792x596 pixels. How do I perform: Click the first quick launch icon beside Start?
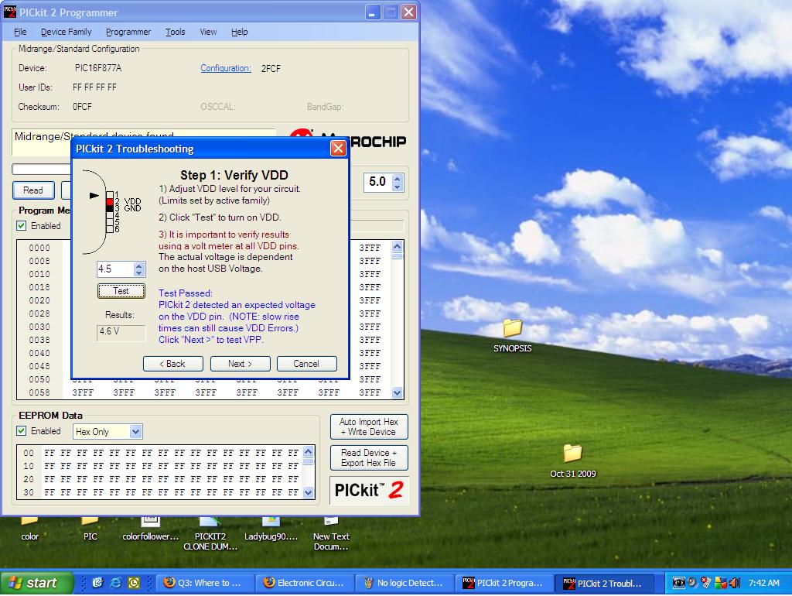click(x=97, y=583)
